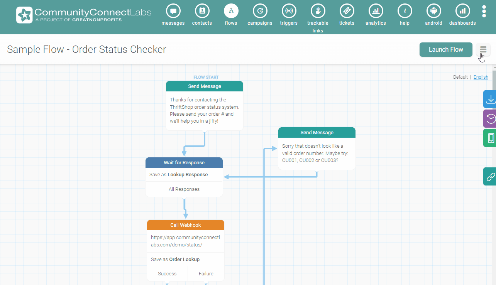The width and height of the screenshot is (496, 285).
Task: Click the Launch Flow button
Action: tap(446, 49)
